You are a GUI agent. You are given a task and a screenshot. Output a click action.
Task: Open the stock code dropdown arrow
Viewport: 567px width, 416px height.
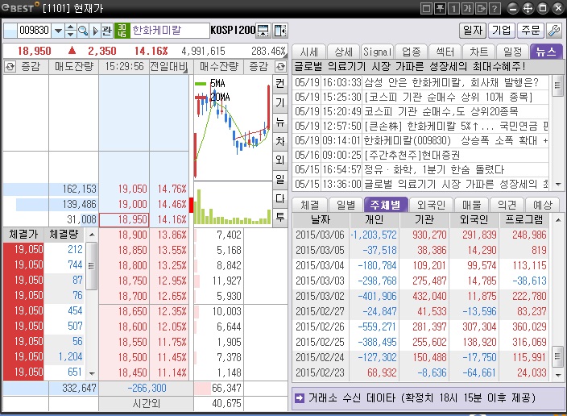[x=57, y=31]
